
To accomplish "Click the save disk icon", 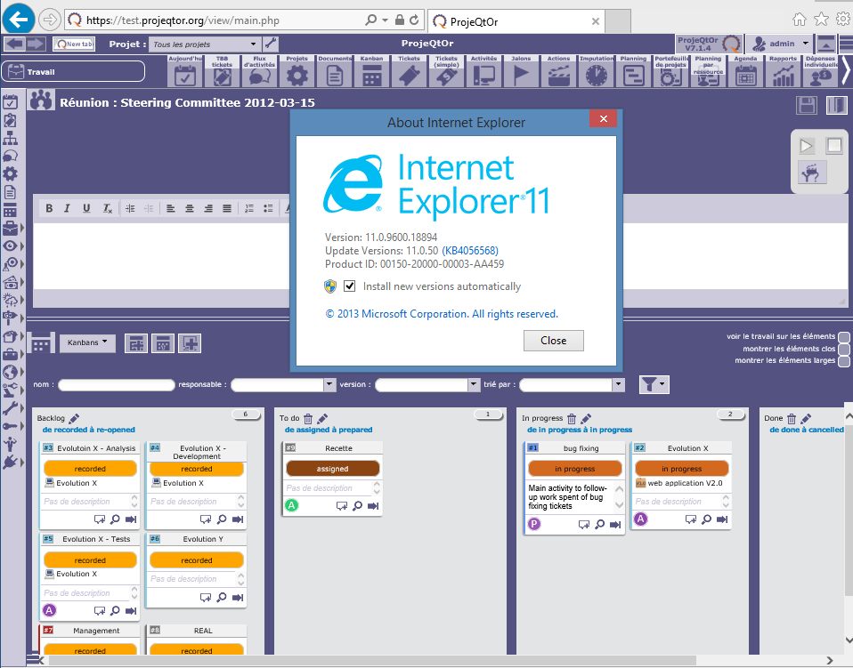I will [x=807, y=105].
